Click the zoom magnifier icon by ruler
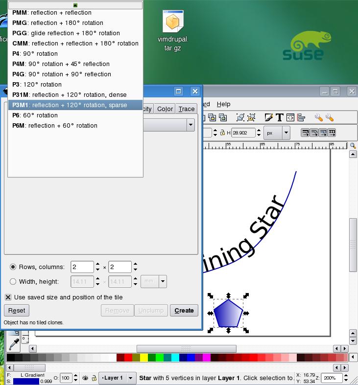The width and height of the screenshot is (358, 385). 353,146
